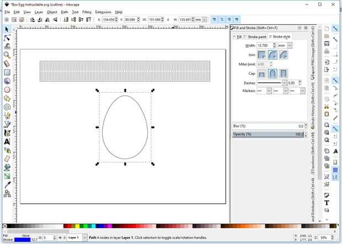Open the File menu

click(x=7, y=12)
